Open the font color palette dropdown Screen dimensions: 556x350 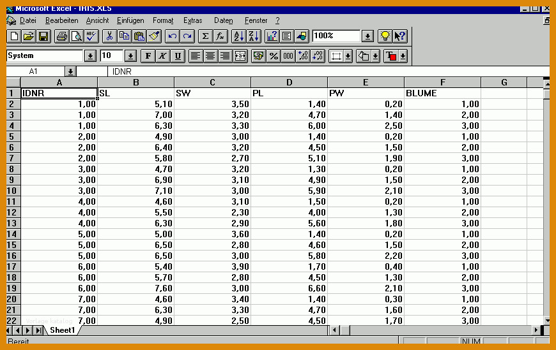click(403, 56)
